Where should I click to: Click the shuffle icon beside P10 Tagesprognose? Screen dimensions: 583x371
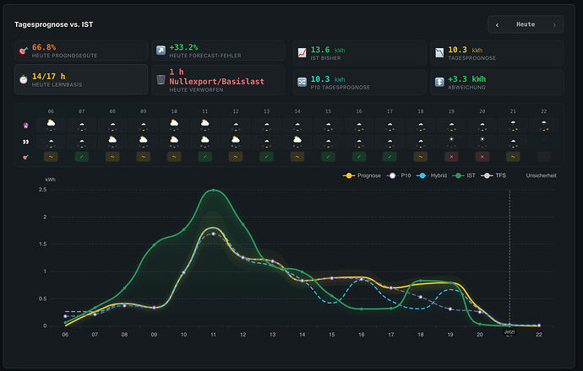[302, 82]
